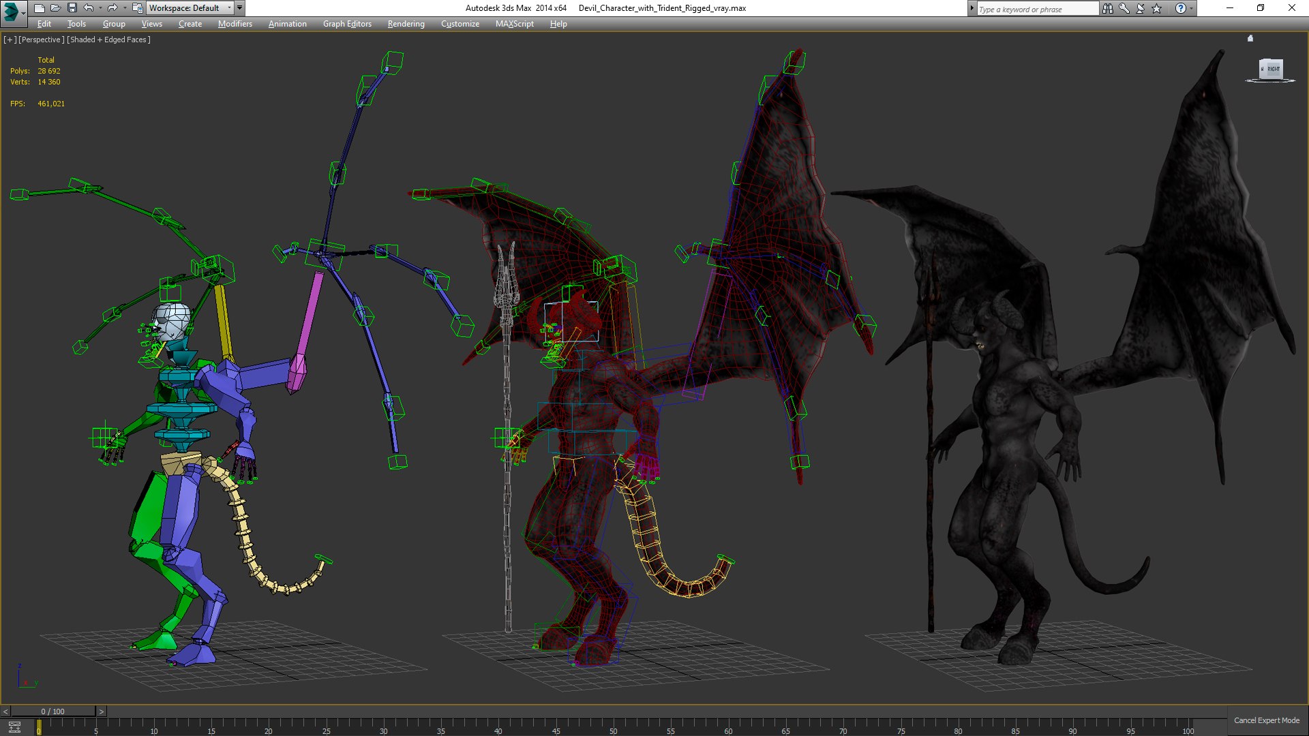Click the Redo arrow icon
The height and width of the screenshot is (736, 1309).
(112, 8)
